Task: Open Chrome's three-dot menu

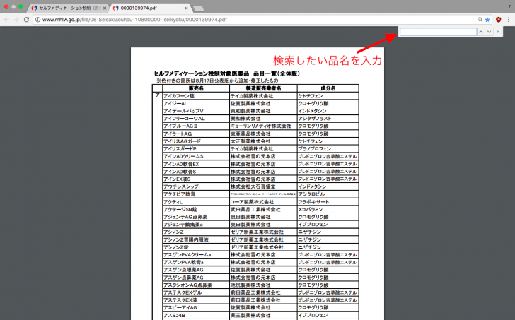Action: (509, 20)
